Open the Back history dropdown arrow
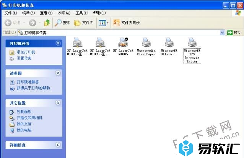 24,23
